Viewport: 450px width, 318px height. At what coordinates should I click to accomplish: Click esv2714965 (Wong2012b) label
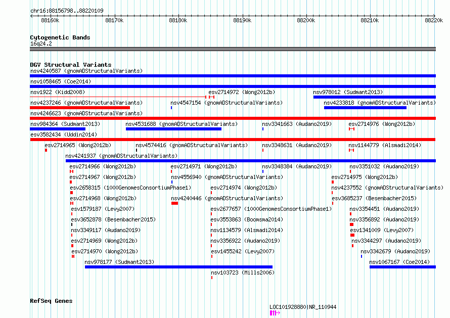[x=78, y=145]
